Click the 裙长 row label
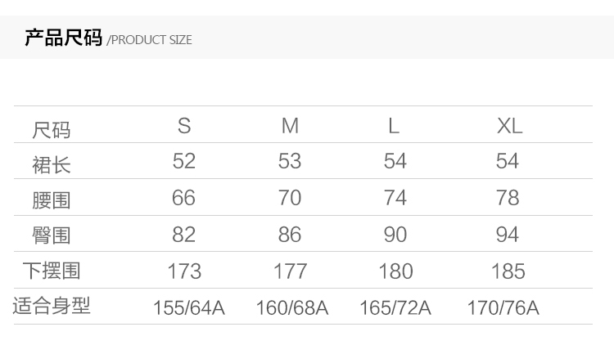The image size is (614, 345). (52, 164)
